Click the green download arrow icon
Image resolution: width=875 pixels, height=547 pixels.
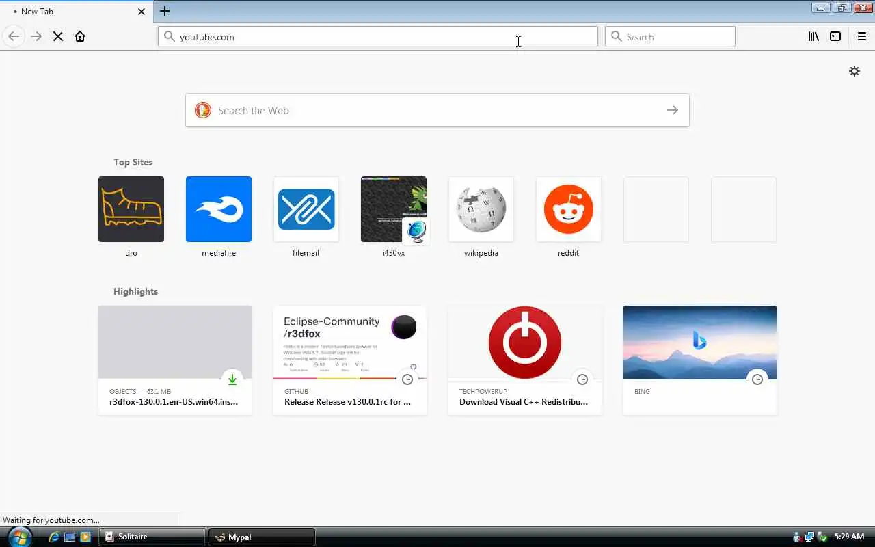(232, 379)
